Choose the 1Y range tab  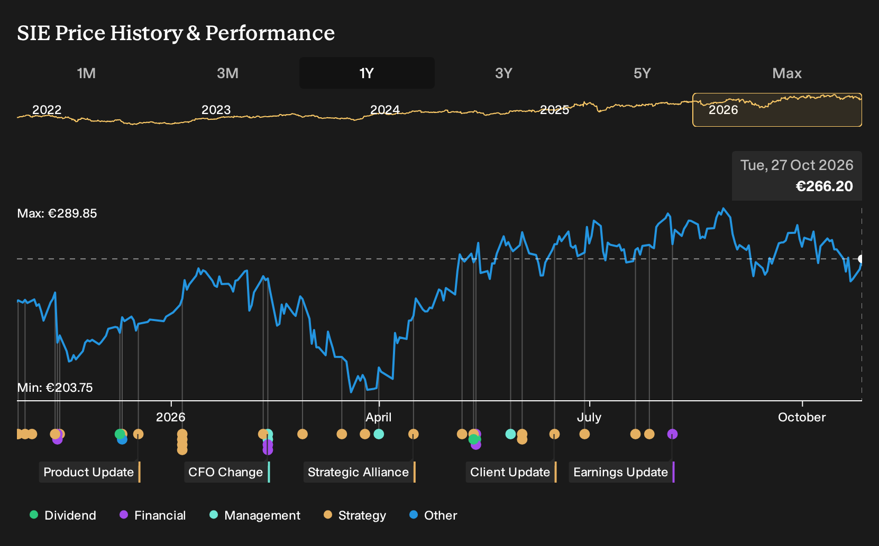[367, 73]
